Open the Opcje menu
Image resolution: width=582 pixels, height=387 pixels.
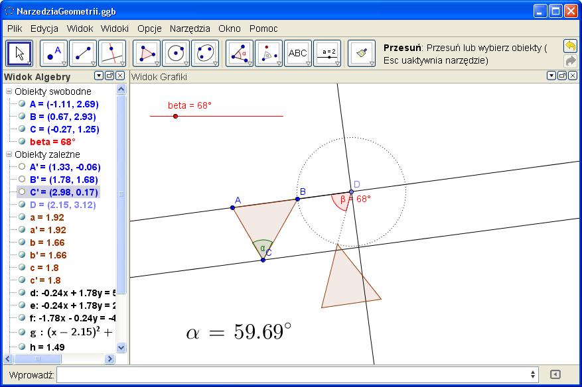point(149,28)
